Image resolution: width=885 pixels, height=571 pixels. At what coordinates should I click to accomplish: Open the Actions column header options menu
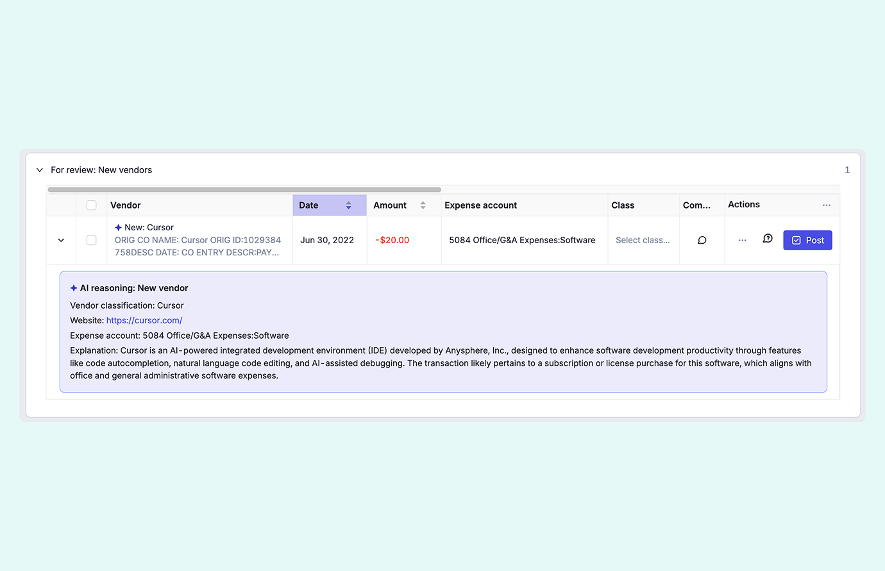point(826,205)
